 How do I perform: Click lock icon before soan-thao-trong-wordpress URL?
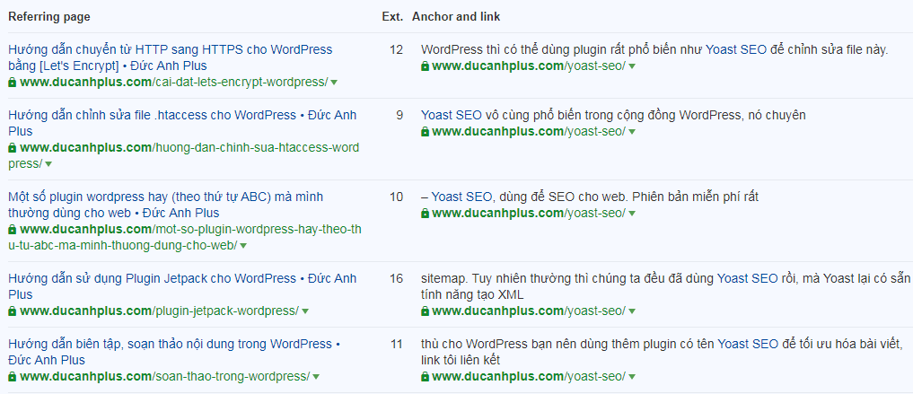[13, 377]
